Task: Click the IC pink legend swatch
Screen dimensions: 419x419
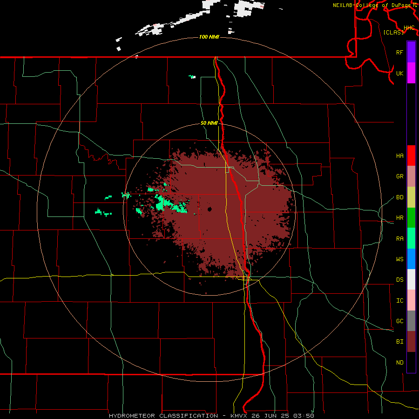Action: tap(411, 300)
